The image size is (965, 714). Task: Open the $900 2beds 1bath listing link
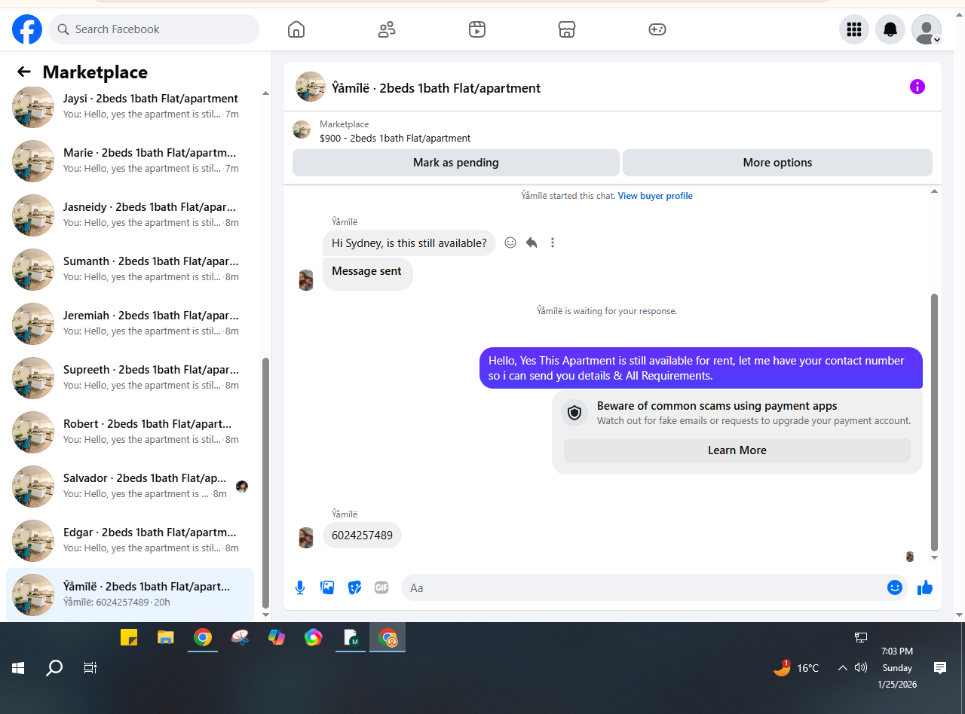395,139
